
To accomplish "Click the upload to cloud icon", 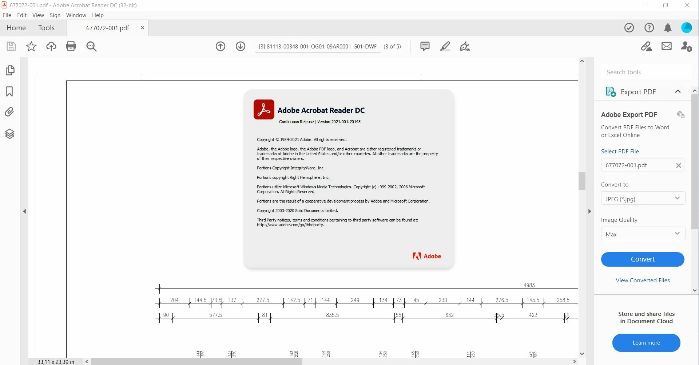I will click(51, 46).
